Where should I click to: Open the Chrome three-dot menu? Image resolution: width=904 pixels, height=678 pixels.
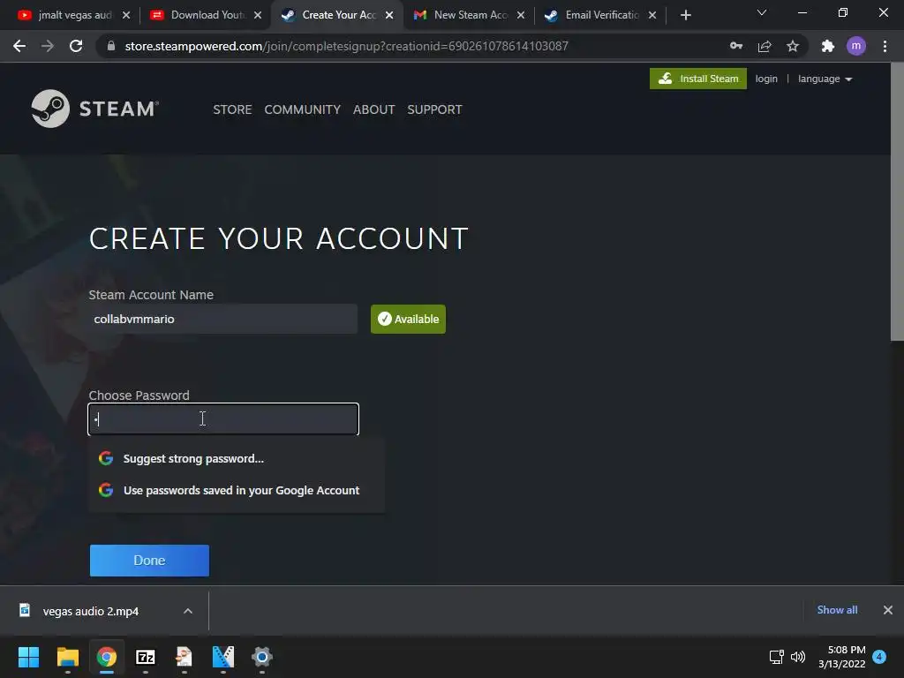(885, 46)
